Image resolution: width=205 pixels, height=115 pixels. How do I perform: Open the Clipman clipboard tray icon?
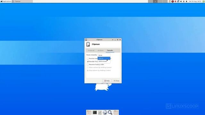tap(170, 1)
